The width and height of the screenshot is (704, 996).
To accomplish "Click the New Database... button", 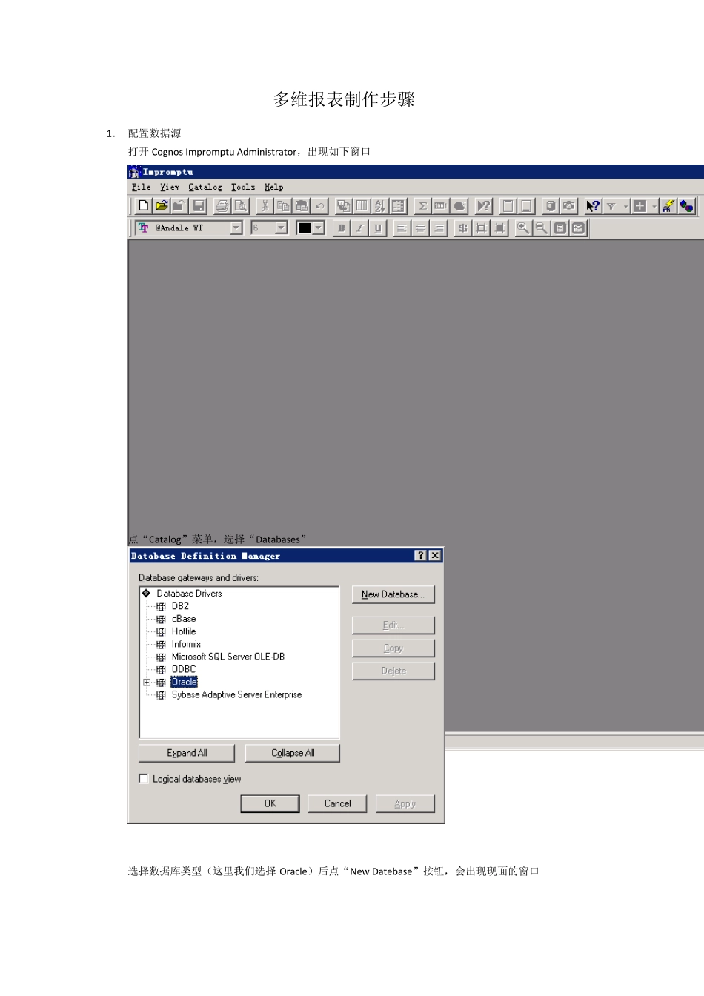I will [x=393, y=594].
